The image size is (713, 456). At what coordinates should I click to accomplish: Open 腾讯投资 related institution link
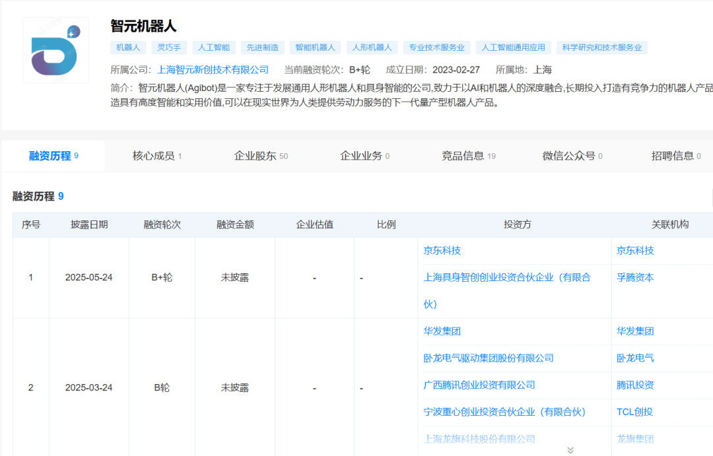pyautogui.click(x=635, y=385)
